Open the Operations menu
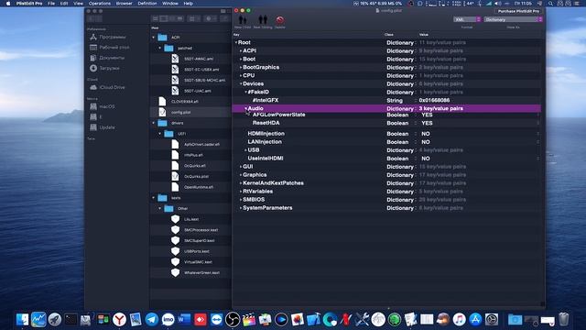Image resolution: width=586 pixels, height=330 pixels. tap(100, 4)
